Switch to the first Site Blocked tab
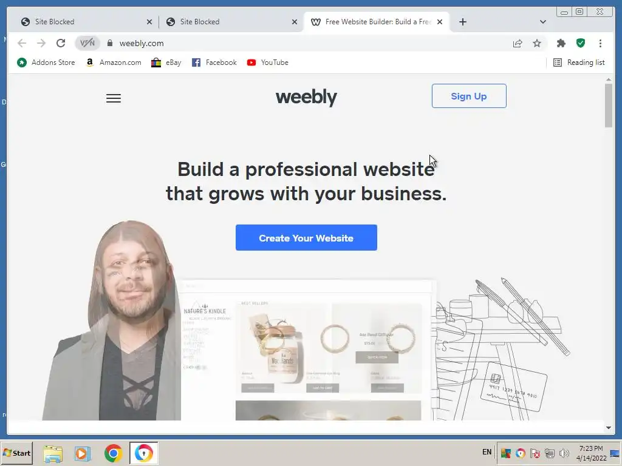 pyautogui.click(x=86, y=22)
